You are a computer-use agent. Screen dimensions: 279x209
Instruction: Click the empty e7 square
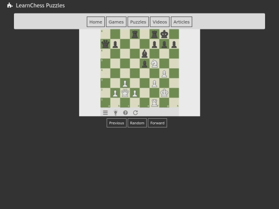(145, 44)
